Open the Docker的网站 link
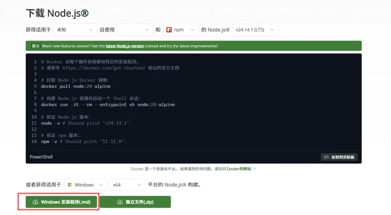The height and width of the screenshot is (215, 391). [x=239, y=169]
